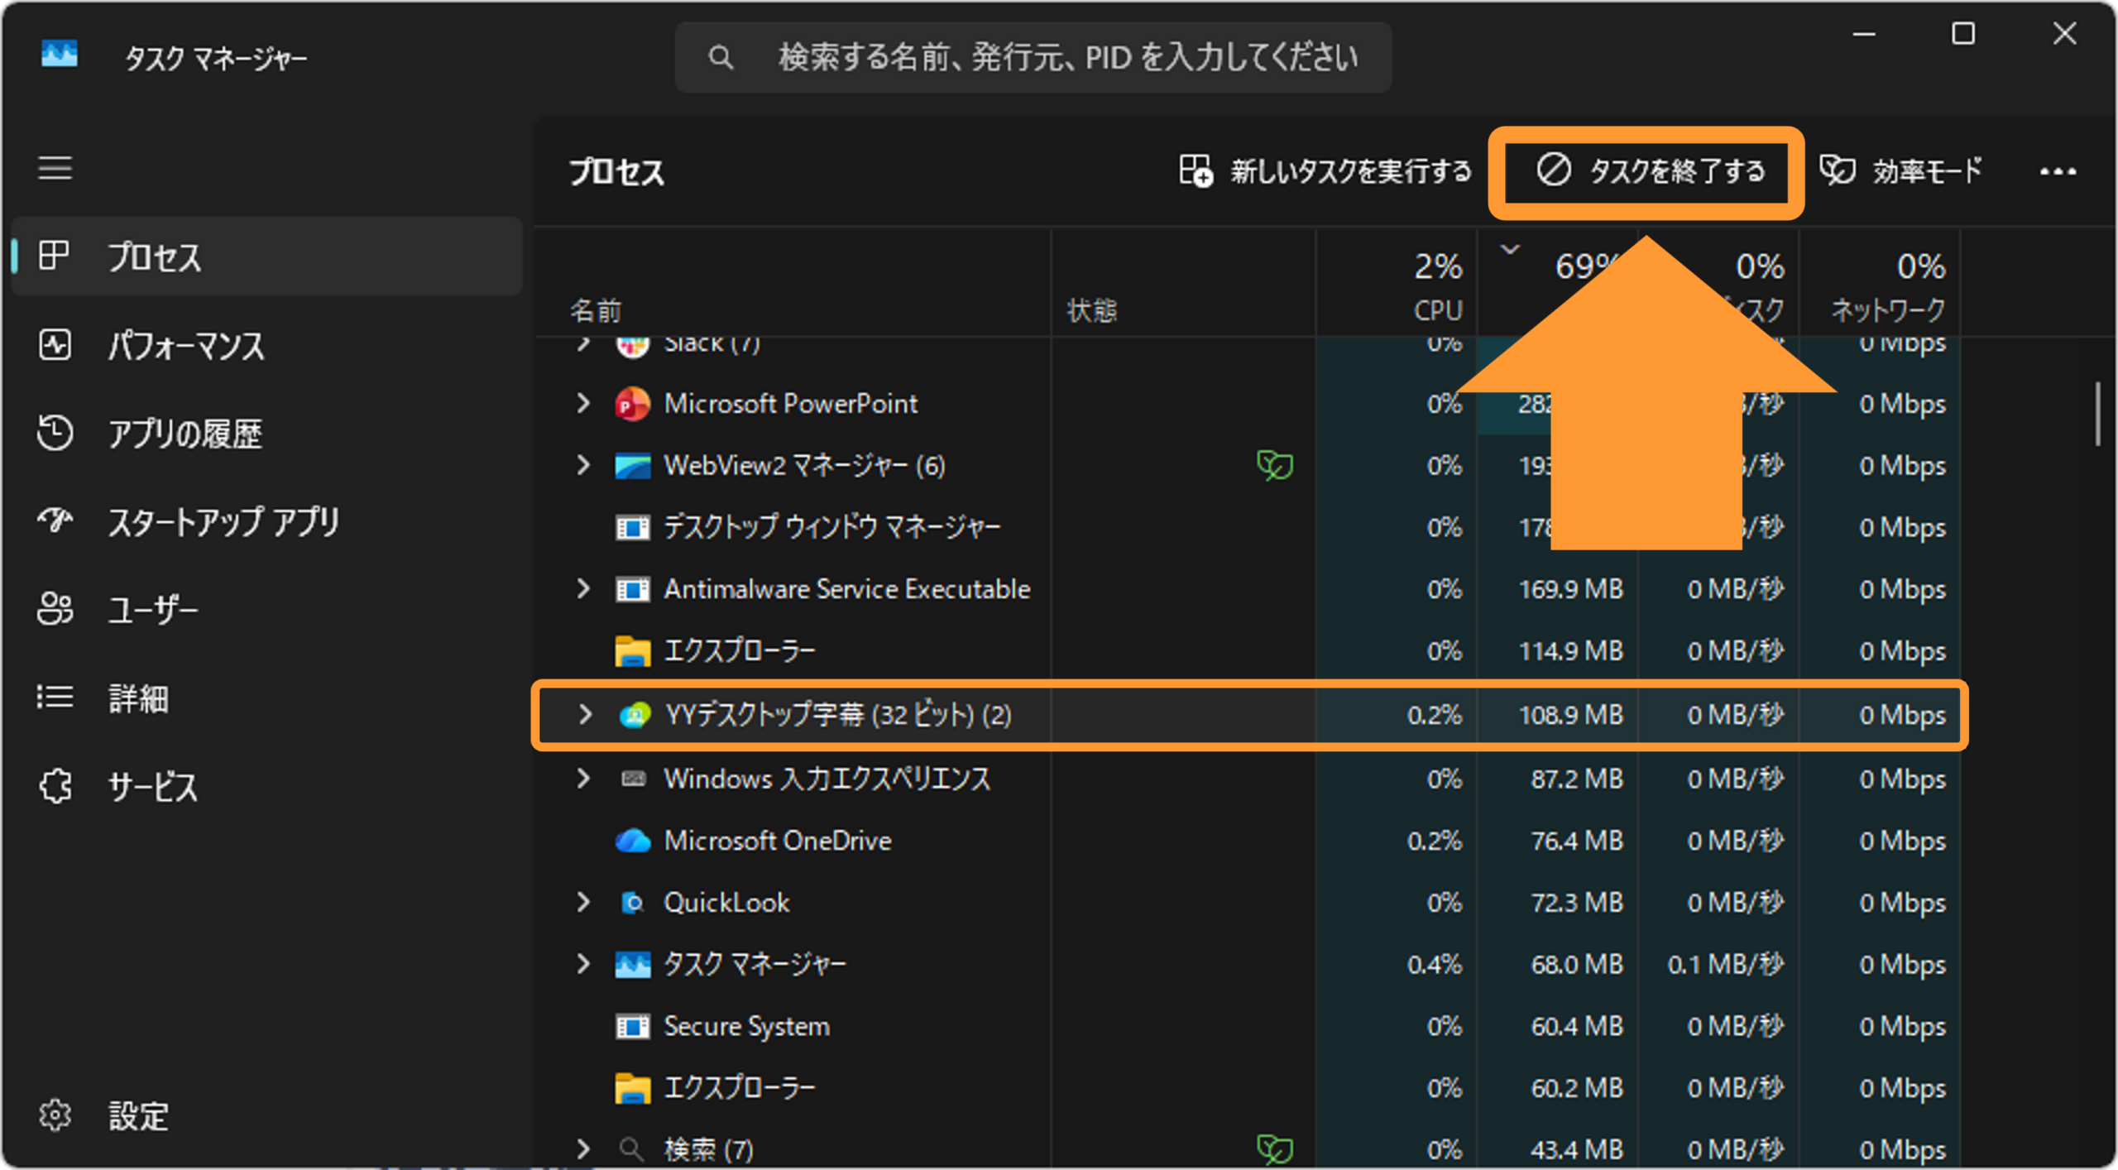Expand the WebView2 マネージャー (6) group
This screenshot has height=1170, width=2118.
click(583, 465)
